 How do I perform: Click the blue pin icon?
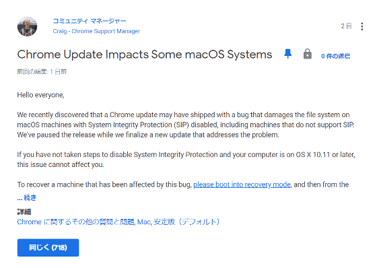(x=288, y=54)
